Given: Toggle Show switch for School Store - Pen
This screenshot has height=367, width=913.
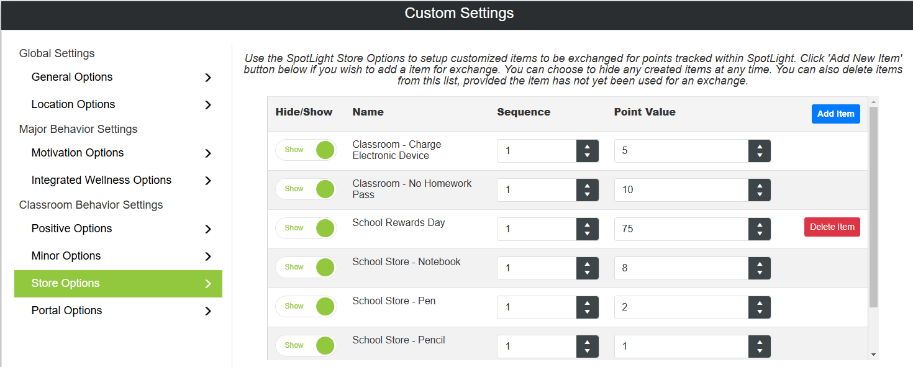Looking at the screenshot, I should (306, 306).
